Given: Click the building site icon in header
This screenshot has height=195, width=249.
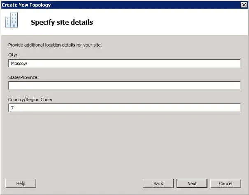Looking at the screenshot, I should (x=12, y=20).
